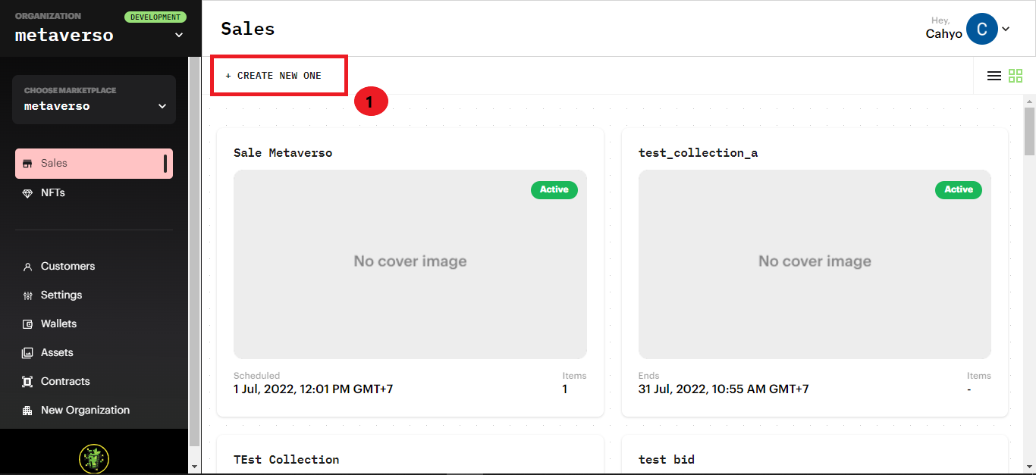Viewport: 1036px width, 475px height.
Task: Click the round green logo at sidebar bottom
Action: 94,458
